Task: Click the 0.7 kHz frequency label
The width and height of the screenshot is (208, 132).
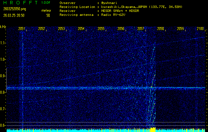Action: [3, 109]
